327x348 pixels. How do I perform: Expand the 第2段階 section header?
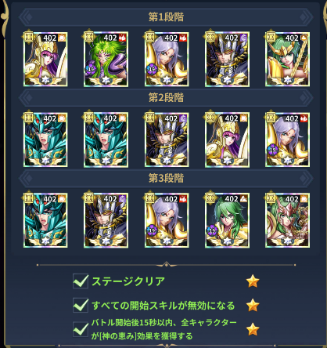(166, 98)
